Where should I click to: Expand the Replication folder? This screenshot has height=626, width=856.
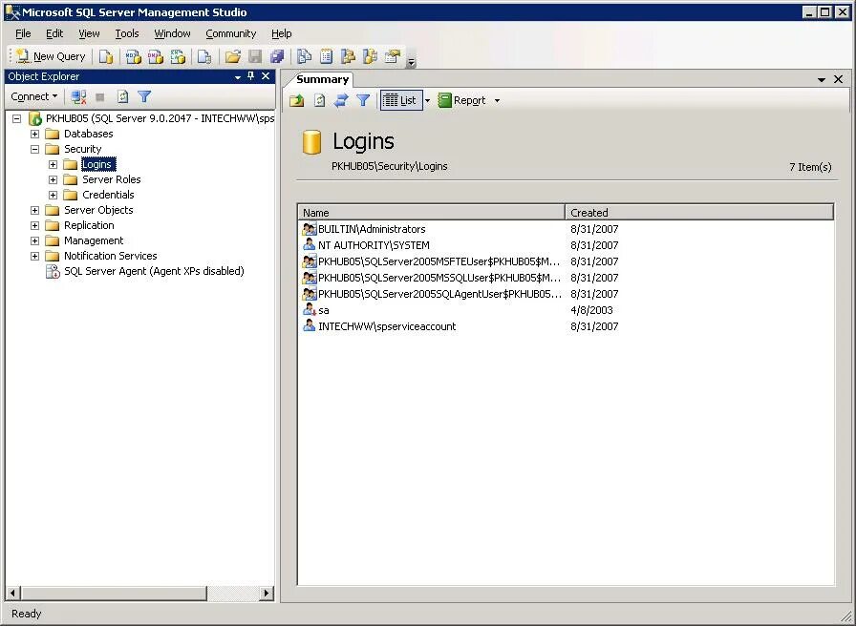coord(35,225)
